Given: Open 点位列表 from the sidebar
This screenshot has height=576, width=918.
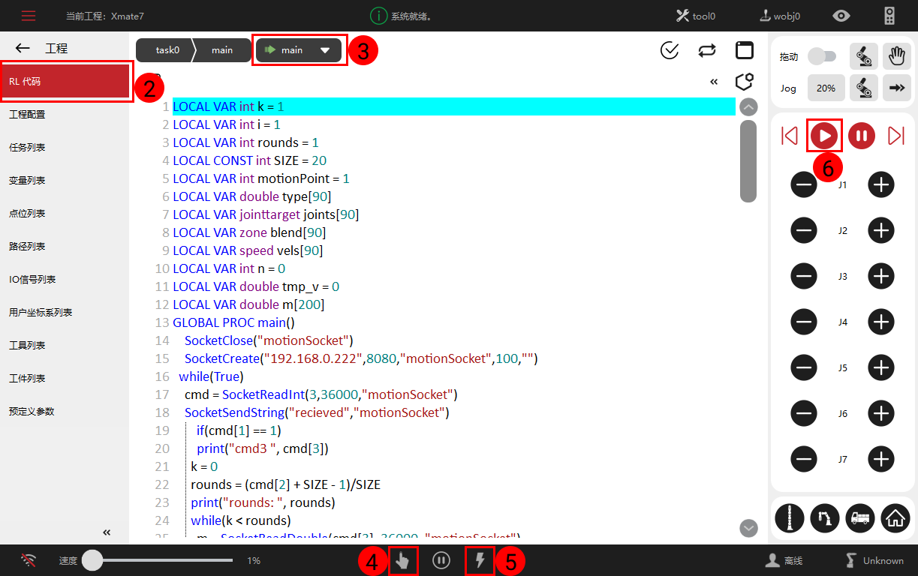Looking at the screenshot, I should coord(27,214).
